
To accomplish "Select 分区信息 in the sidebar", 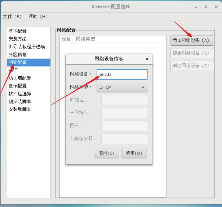I will (29, 54).
